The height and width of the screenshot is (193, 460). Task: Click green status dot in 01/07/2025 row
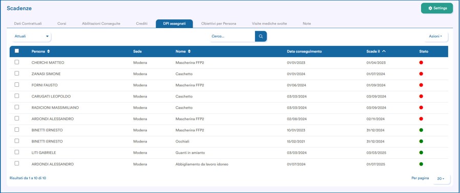(421, 164)
